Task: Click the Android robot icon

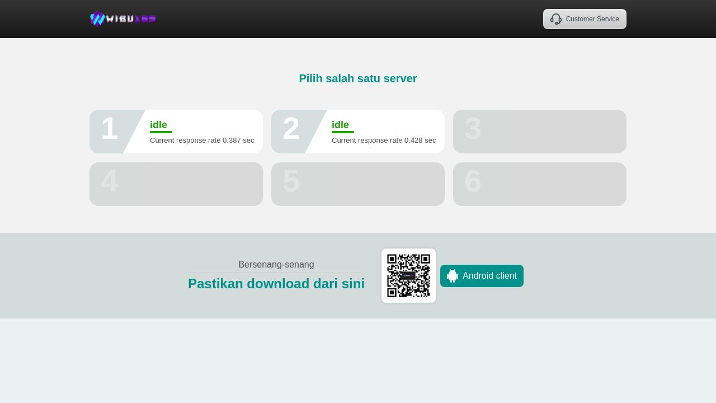Action: pyautogui.click(x=453, y=276)
